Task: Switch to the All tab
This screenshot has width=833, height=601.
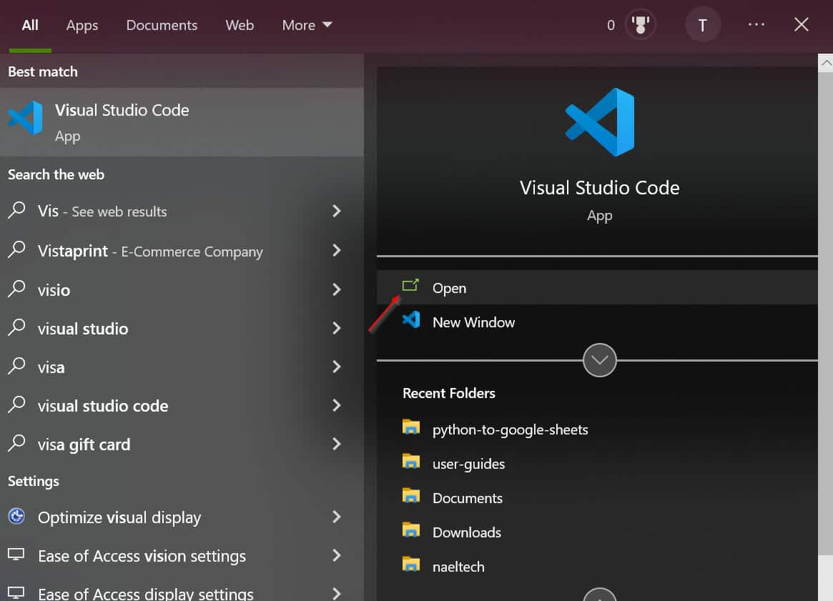Action: click(x=30, y=25)
